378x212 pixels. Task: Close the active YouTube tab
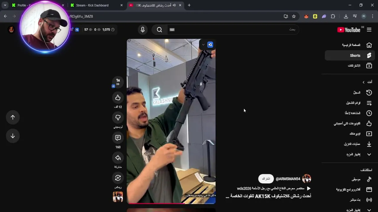click(x=180, y=5)
